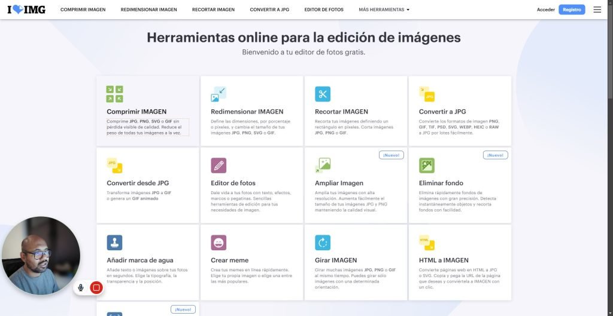Click the page vertical scrollbar
Image resolution: width=613 pixels, height=316 pixels.
pyautogui.click(x=610, y=51)
